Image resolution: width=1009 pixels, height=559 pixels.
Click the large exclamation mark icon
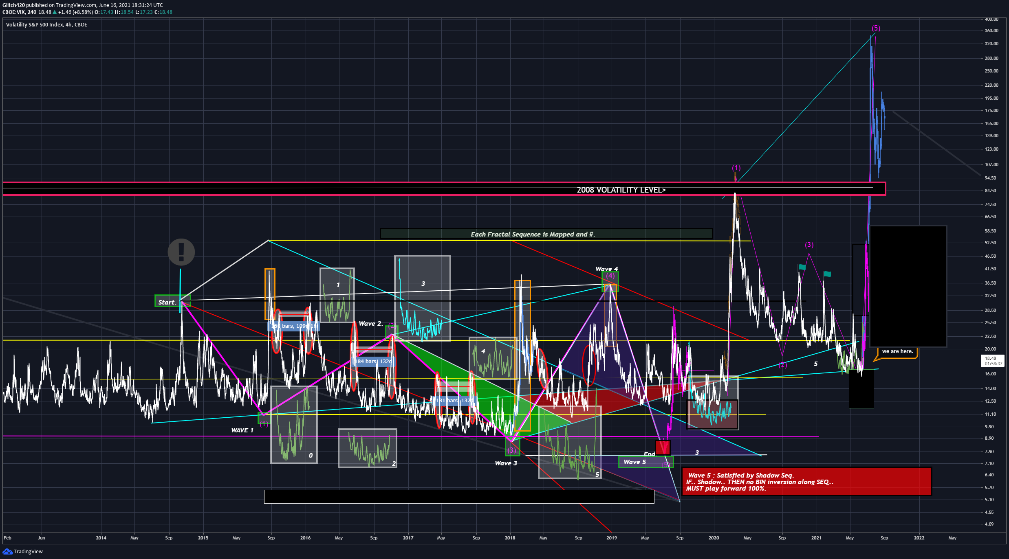point(181,252)
